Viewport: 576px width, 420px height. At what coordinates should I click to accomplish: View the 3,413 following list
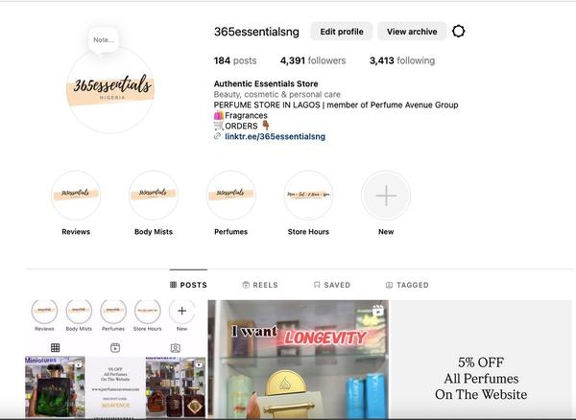402,60
